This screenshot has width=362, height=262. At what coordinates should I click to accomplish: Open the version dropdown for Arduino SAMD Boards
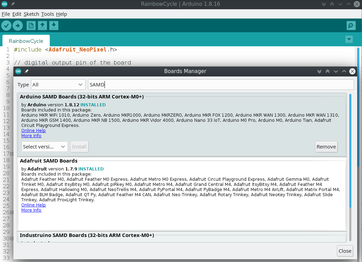pyautogui.click(x=45, y=146)
